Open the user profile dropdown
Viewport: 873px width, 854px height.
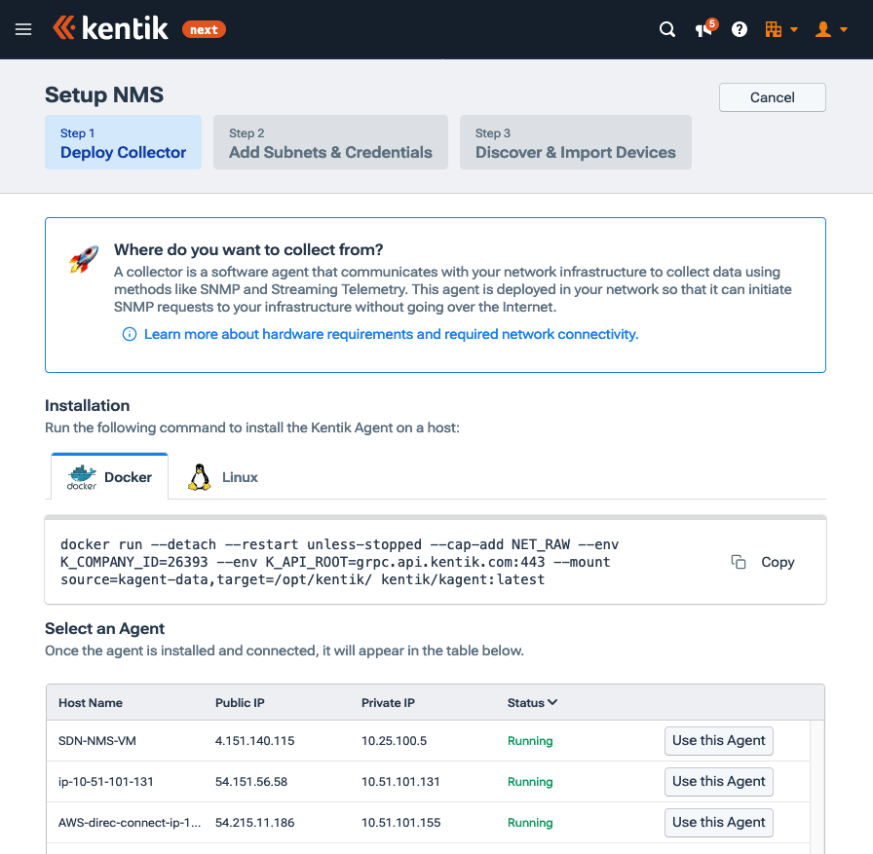click(830, 29)
